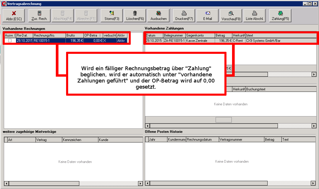Screen dimensions: 319x189
Task: Click the Gegenkonto column header
Action: [x=200, y=35]
